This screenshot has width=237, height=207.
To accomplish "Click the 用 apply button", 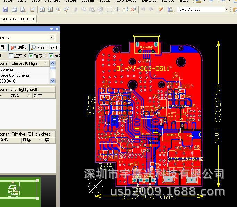I will (x=3, y=48).
